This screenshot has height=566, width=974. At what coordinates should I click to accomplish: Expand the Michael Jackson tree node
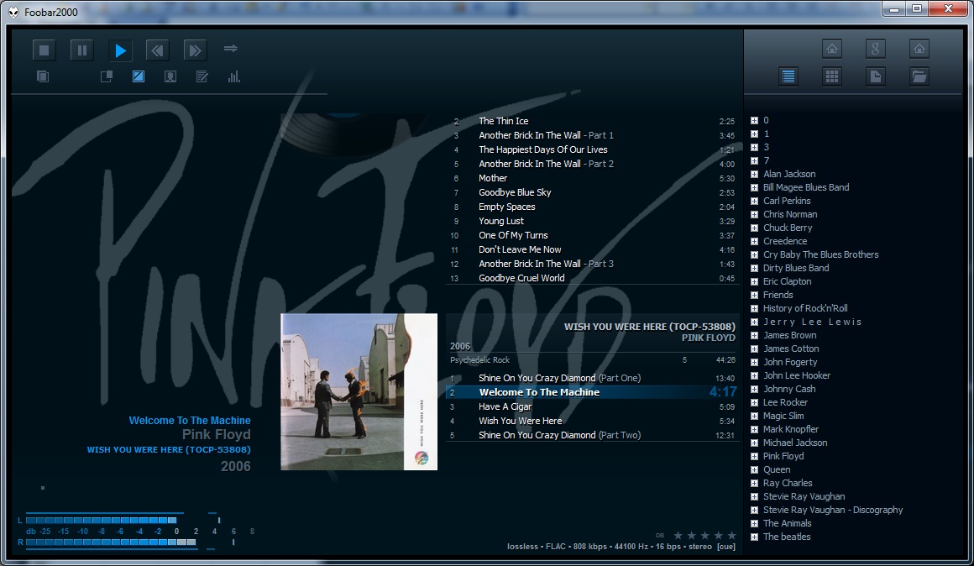754,443
